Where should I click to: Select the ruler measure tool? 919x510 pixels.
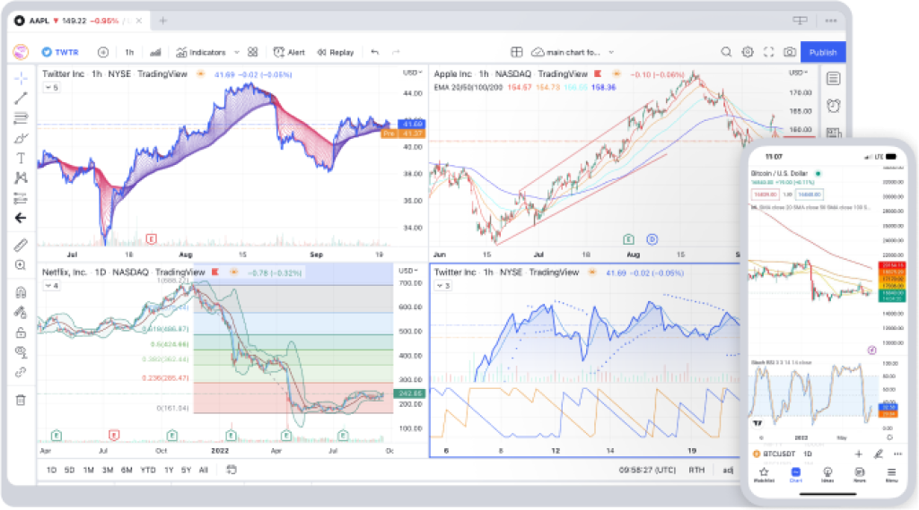pos(21,245)
